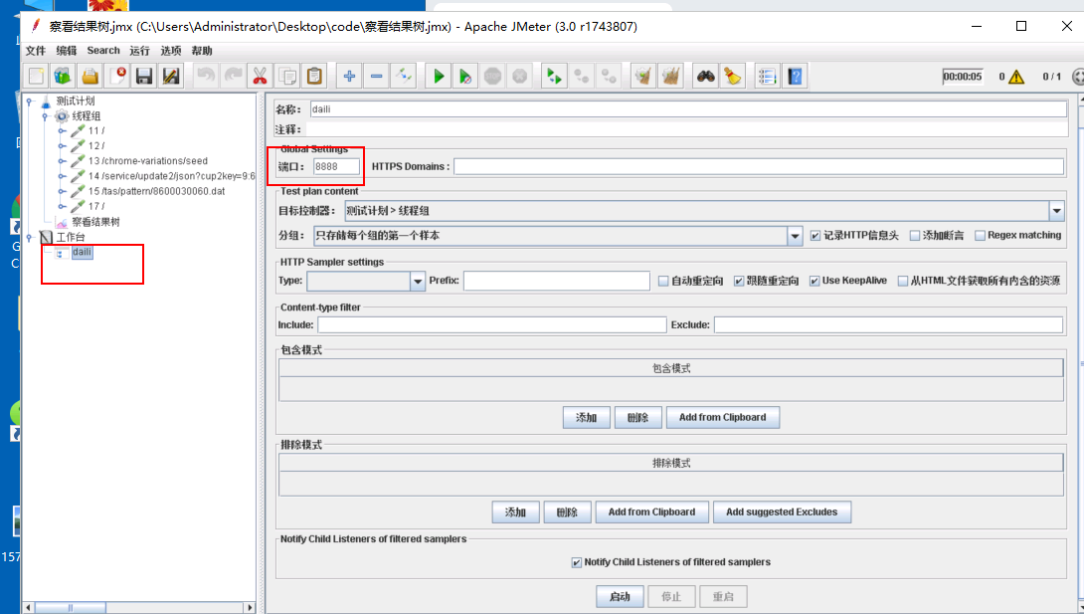Enable 从HTML文件获取所有内含的资源 checkbox
Image resolution: width=1084 pixels, height=614 pixels.
[902, 281]
